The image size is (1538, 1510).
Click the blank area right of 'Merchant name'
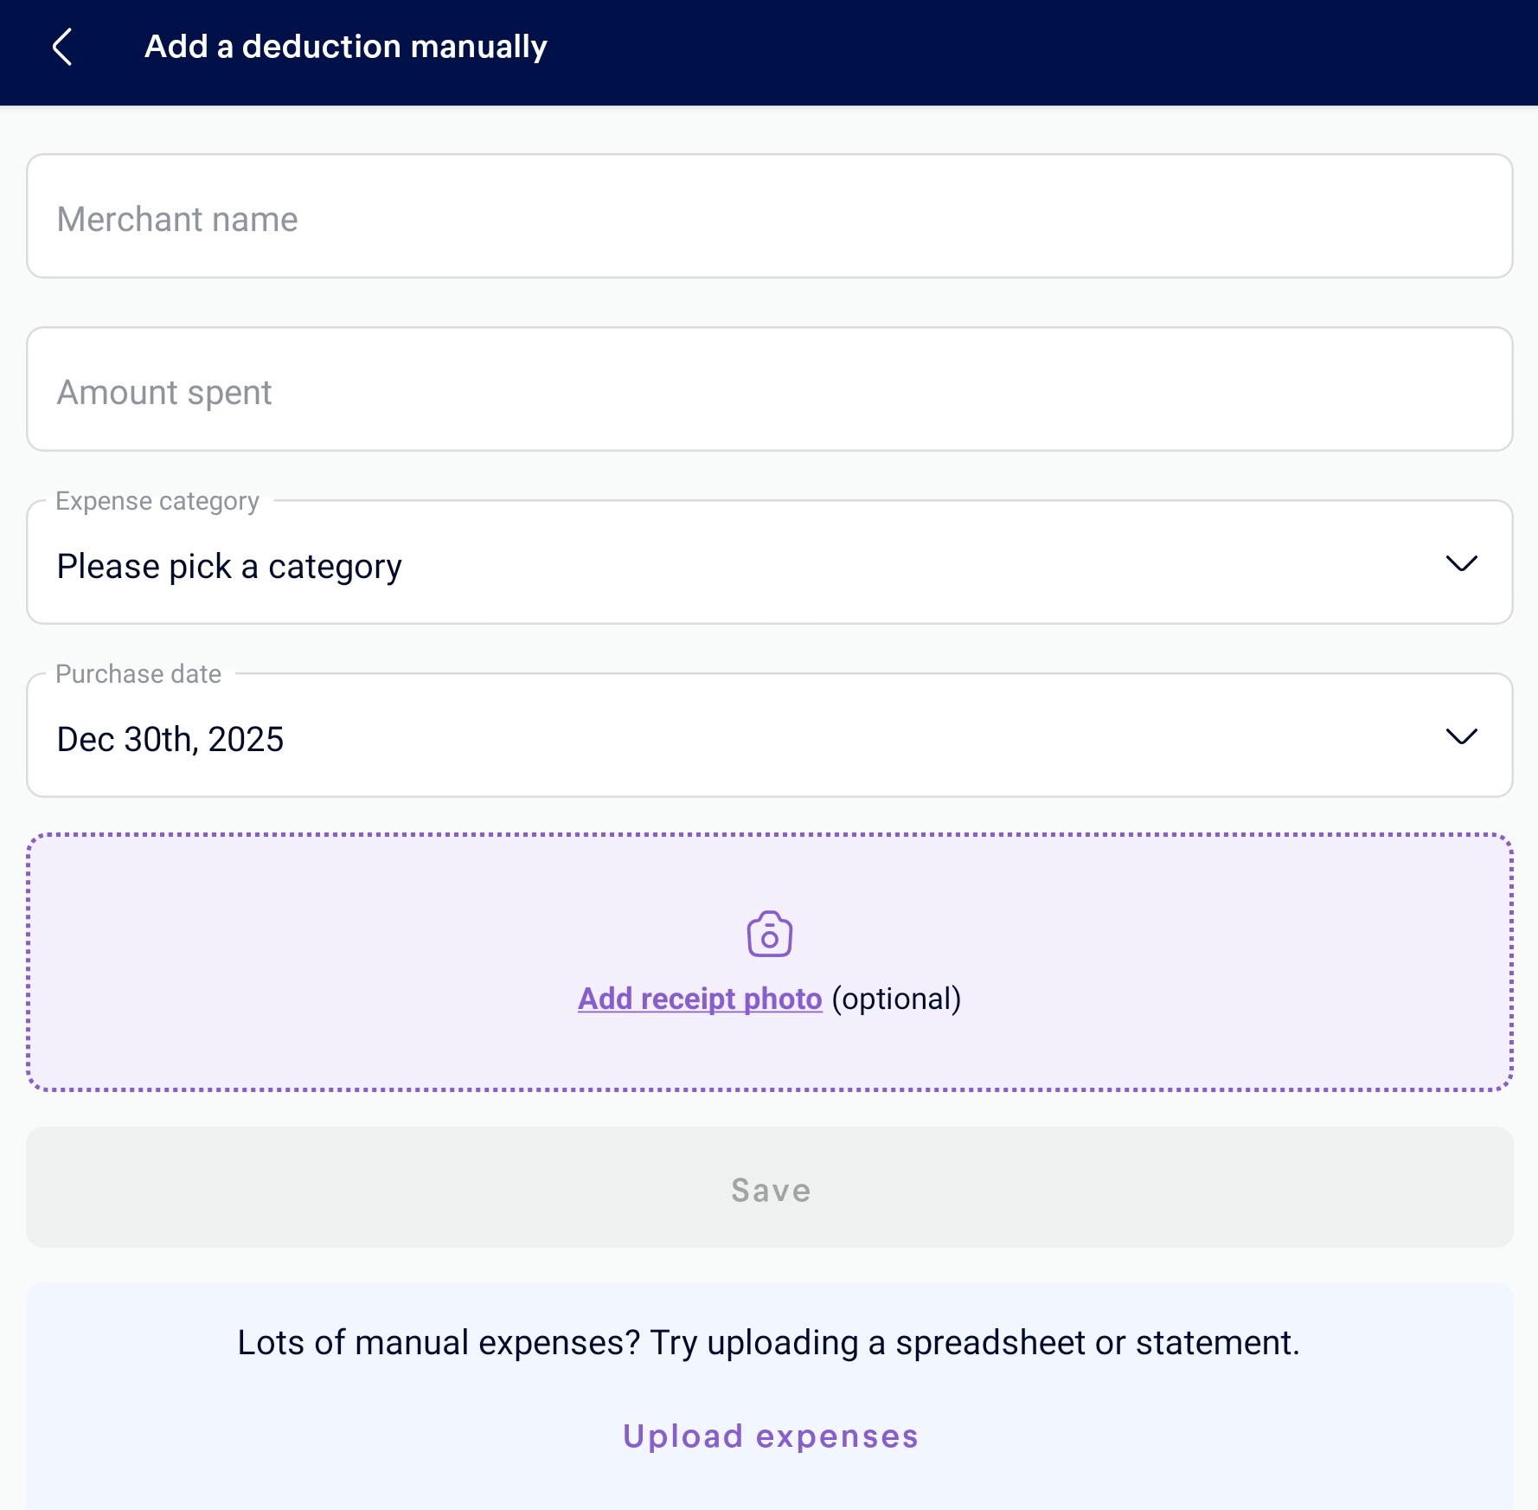point(865,216)
